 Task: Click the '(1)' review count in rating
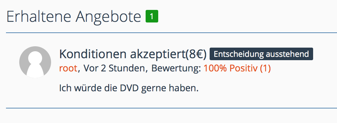click(x=265, y=68)
